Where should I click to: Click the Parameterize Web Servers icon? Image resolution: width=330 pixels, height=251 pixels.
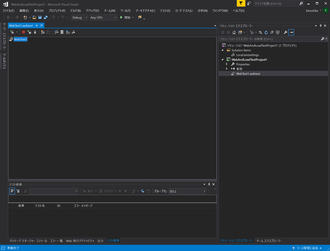point(43,32)
